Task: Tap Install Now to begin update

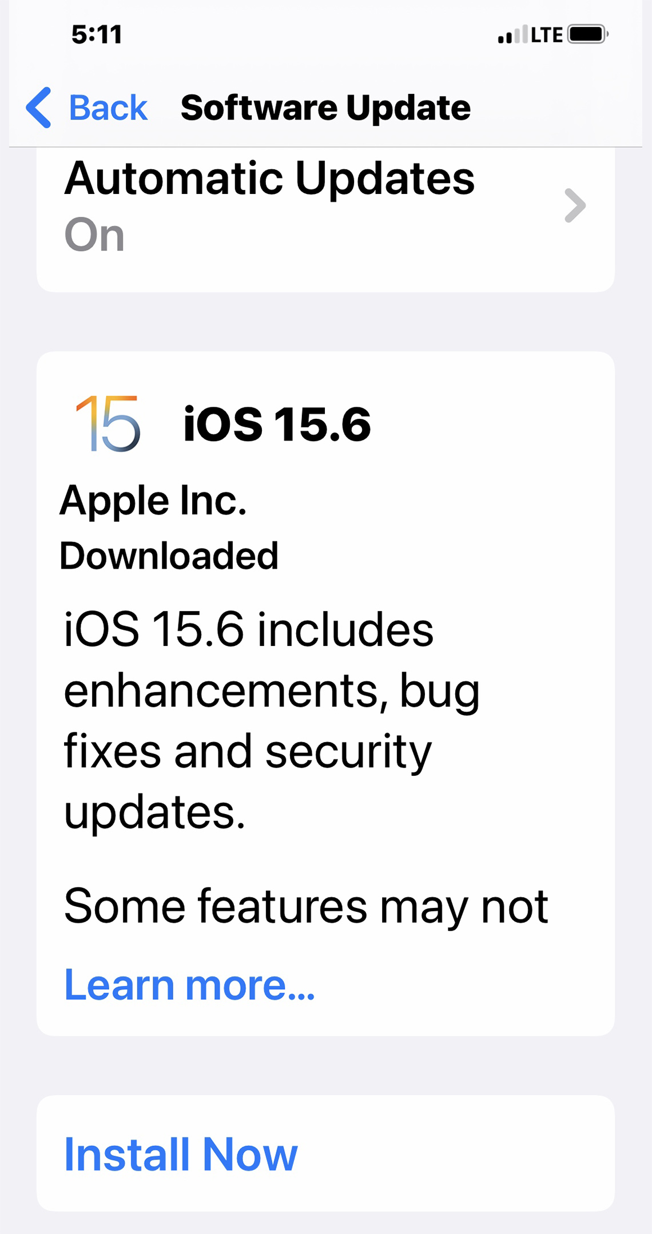Action: click(181, 1154)
